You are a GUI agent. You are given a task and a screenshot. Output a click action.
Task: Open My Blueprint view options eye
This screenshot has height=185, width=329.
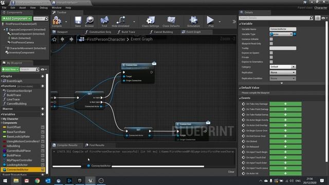44,69
